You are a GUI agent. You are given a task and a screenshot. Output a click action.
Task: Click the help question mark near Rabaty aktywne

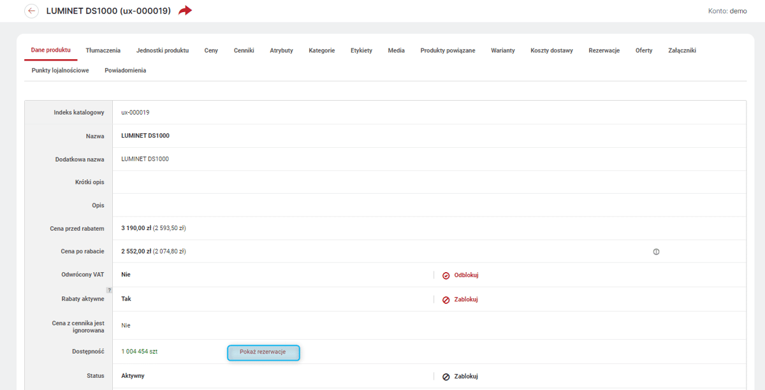109,290
